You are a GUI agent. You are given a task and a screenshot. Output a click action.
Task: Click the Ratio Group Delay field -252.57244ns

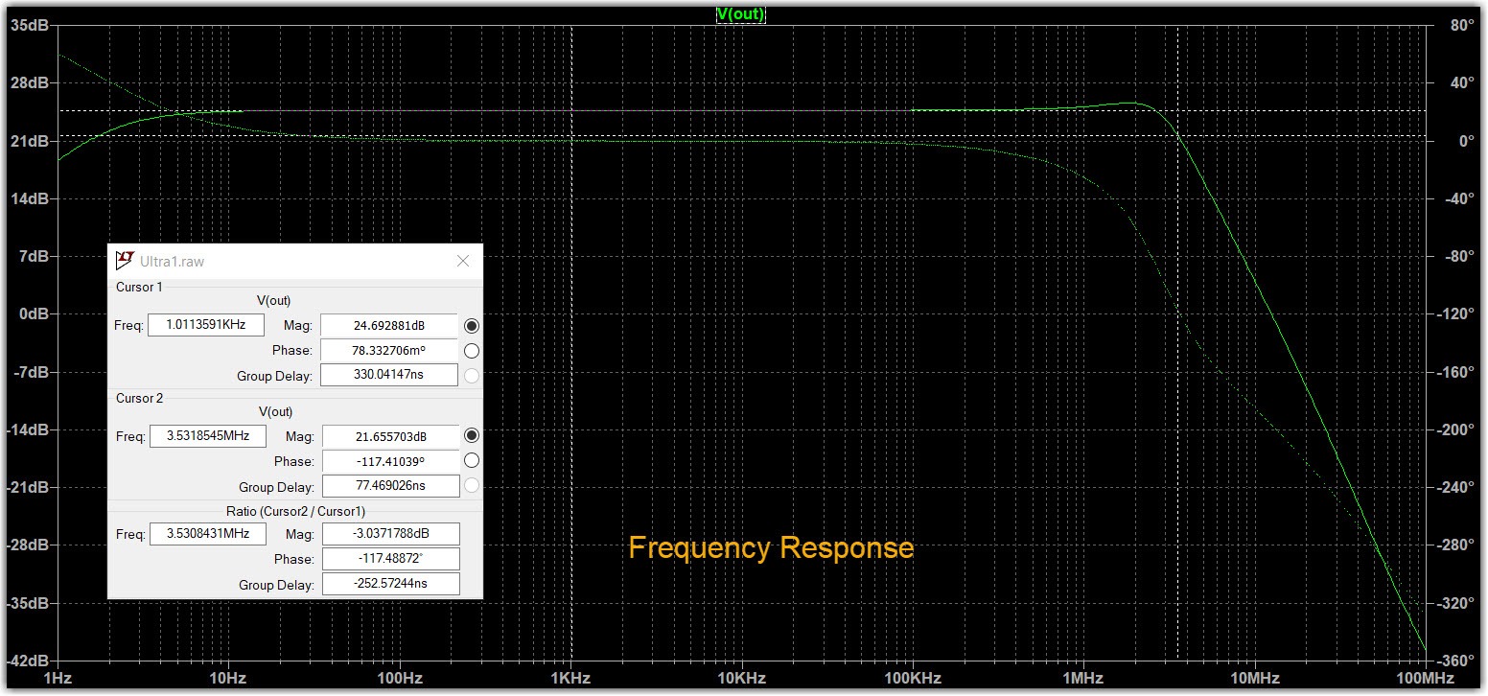390,584
